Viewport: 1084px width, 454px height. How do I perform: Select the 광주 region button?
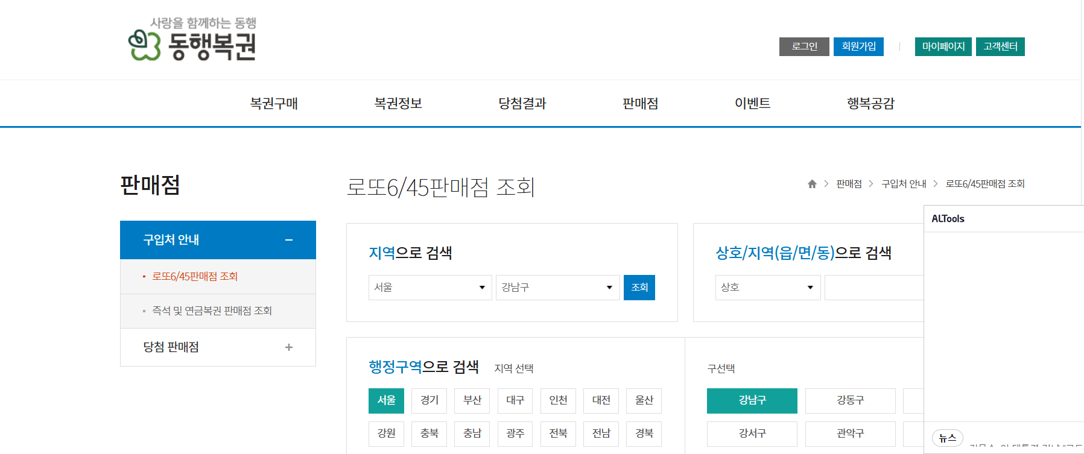(515, 434)
